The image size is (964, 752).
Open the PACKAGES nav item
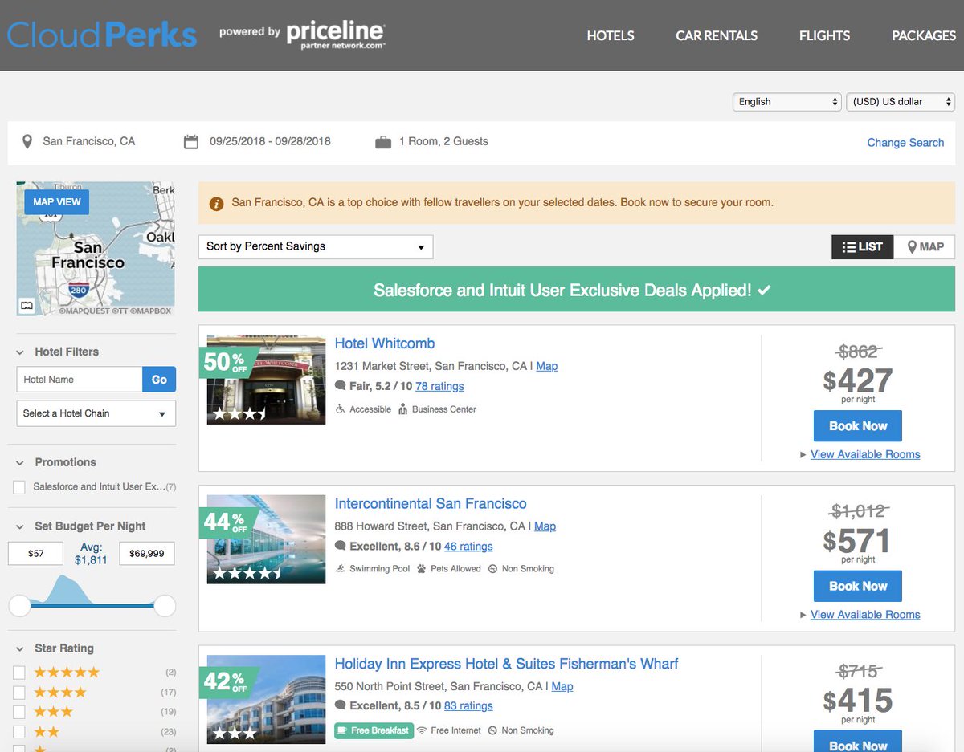pos(924,35)
